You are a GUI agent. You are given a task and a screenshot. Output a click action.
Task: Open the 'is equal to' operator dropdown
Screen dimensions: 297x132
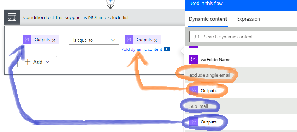(94, 40)
